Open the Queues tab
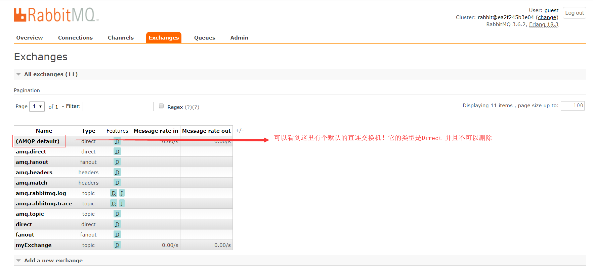Image resolution: width=593 pixels, height=270 pixels. pyautogui.click(x=205, y=38)
